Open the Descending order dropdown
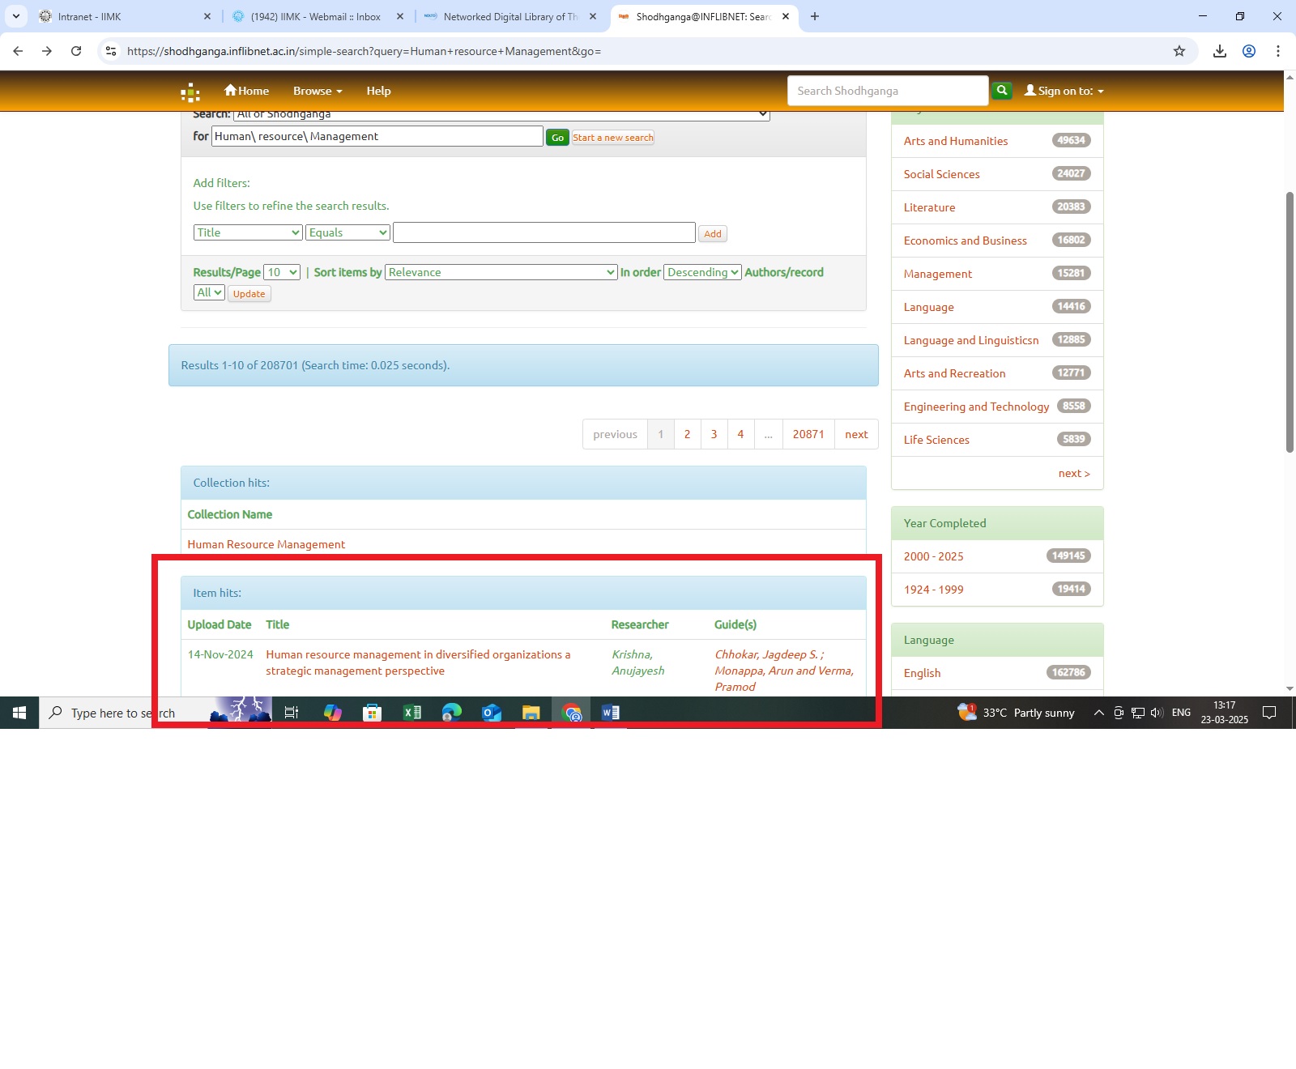 pyautogui.click(x=702, y=272)
